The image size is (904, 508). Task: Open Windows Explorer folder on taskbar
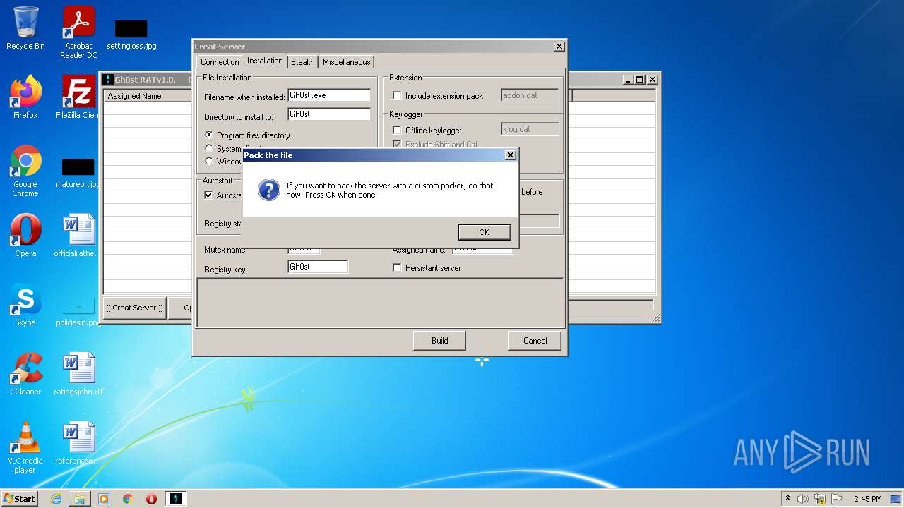click(x=80, y=499)
